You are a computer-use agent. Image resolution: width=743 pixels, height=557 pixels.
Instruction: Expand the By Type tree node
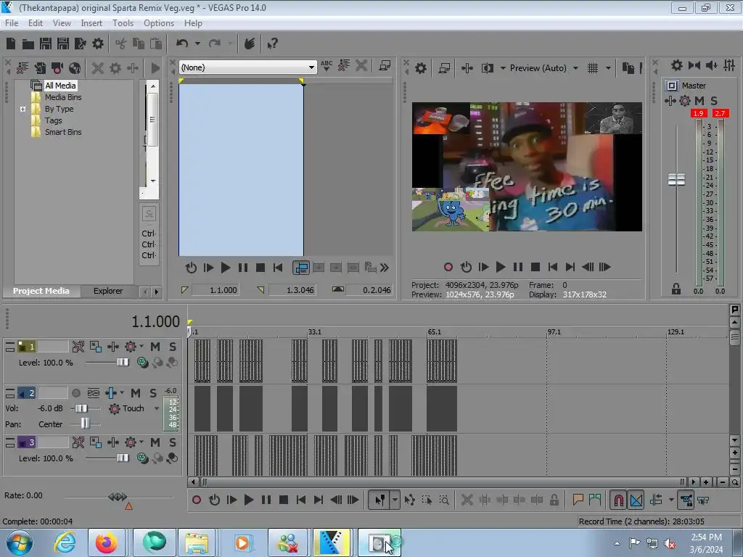point(22,109)
